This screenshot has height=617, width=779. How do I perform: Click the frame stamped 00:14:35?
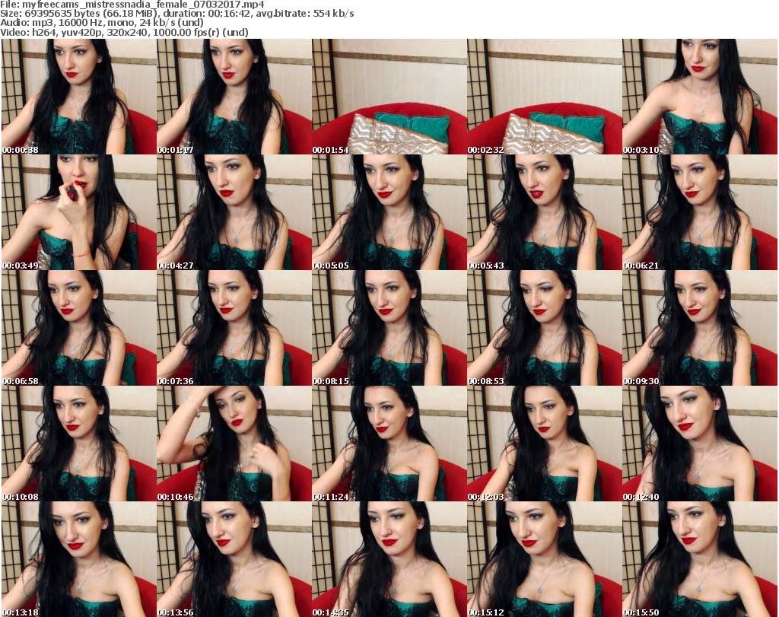click(x=389, y=559)
